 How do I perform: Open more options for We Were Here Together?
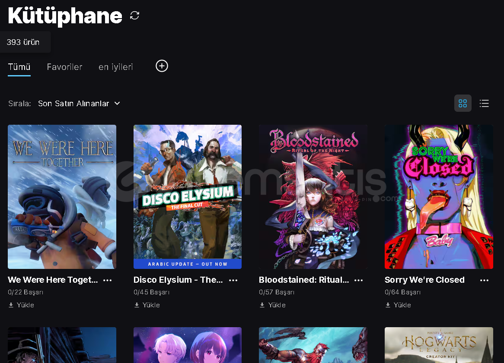point(107,280)
